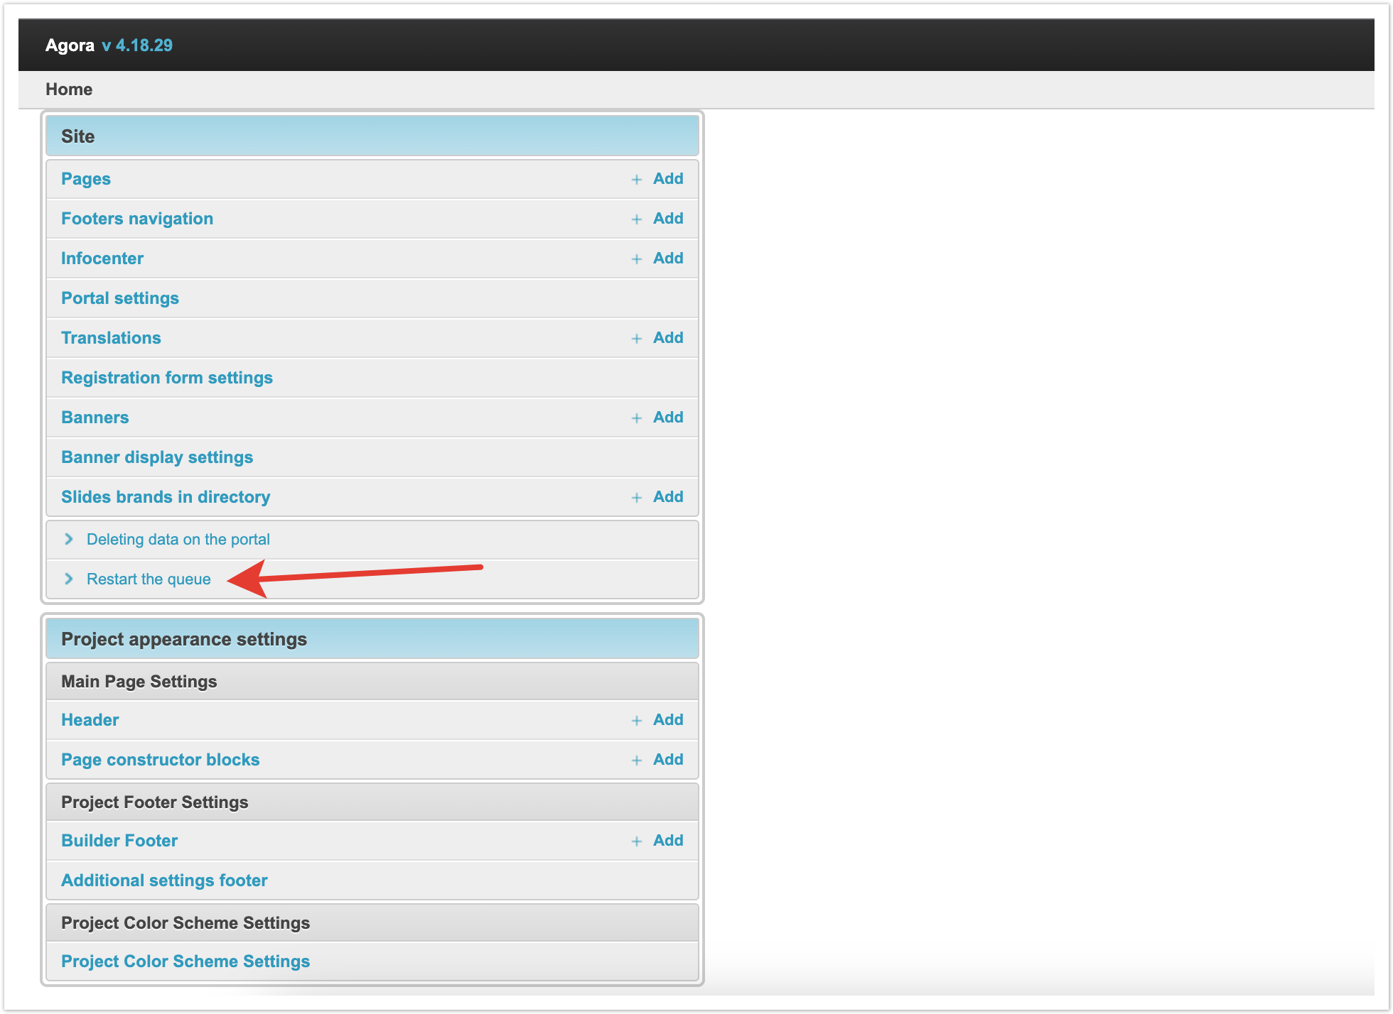This screenshot has width=1393, height=1014.
Task: Click plus icon for Page constructor blocks
Action: pyautogui.click(x=637, y=760)
